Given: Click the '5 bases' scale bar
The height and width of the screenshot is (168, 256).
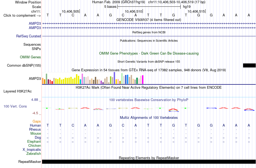Looking at the screenshot, I should coord(149,7).
